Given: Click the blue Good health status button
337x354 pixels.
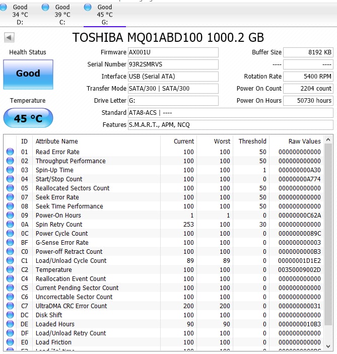Looking at the screenshot, I should [28, 75].
